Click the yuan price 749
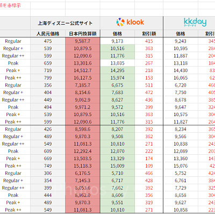 [48, 166]
